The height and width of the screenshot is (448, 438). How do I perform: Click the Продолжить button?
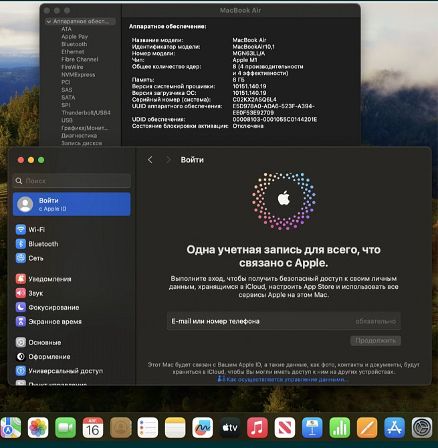click(x=375, y=340)
